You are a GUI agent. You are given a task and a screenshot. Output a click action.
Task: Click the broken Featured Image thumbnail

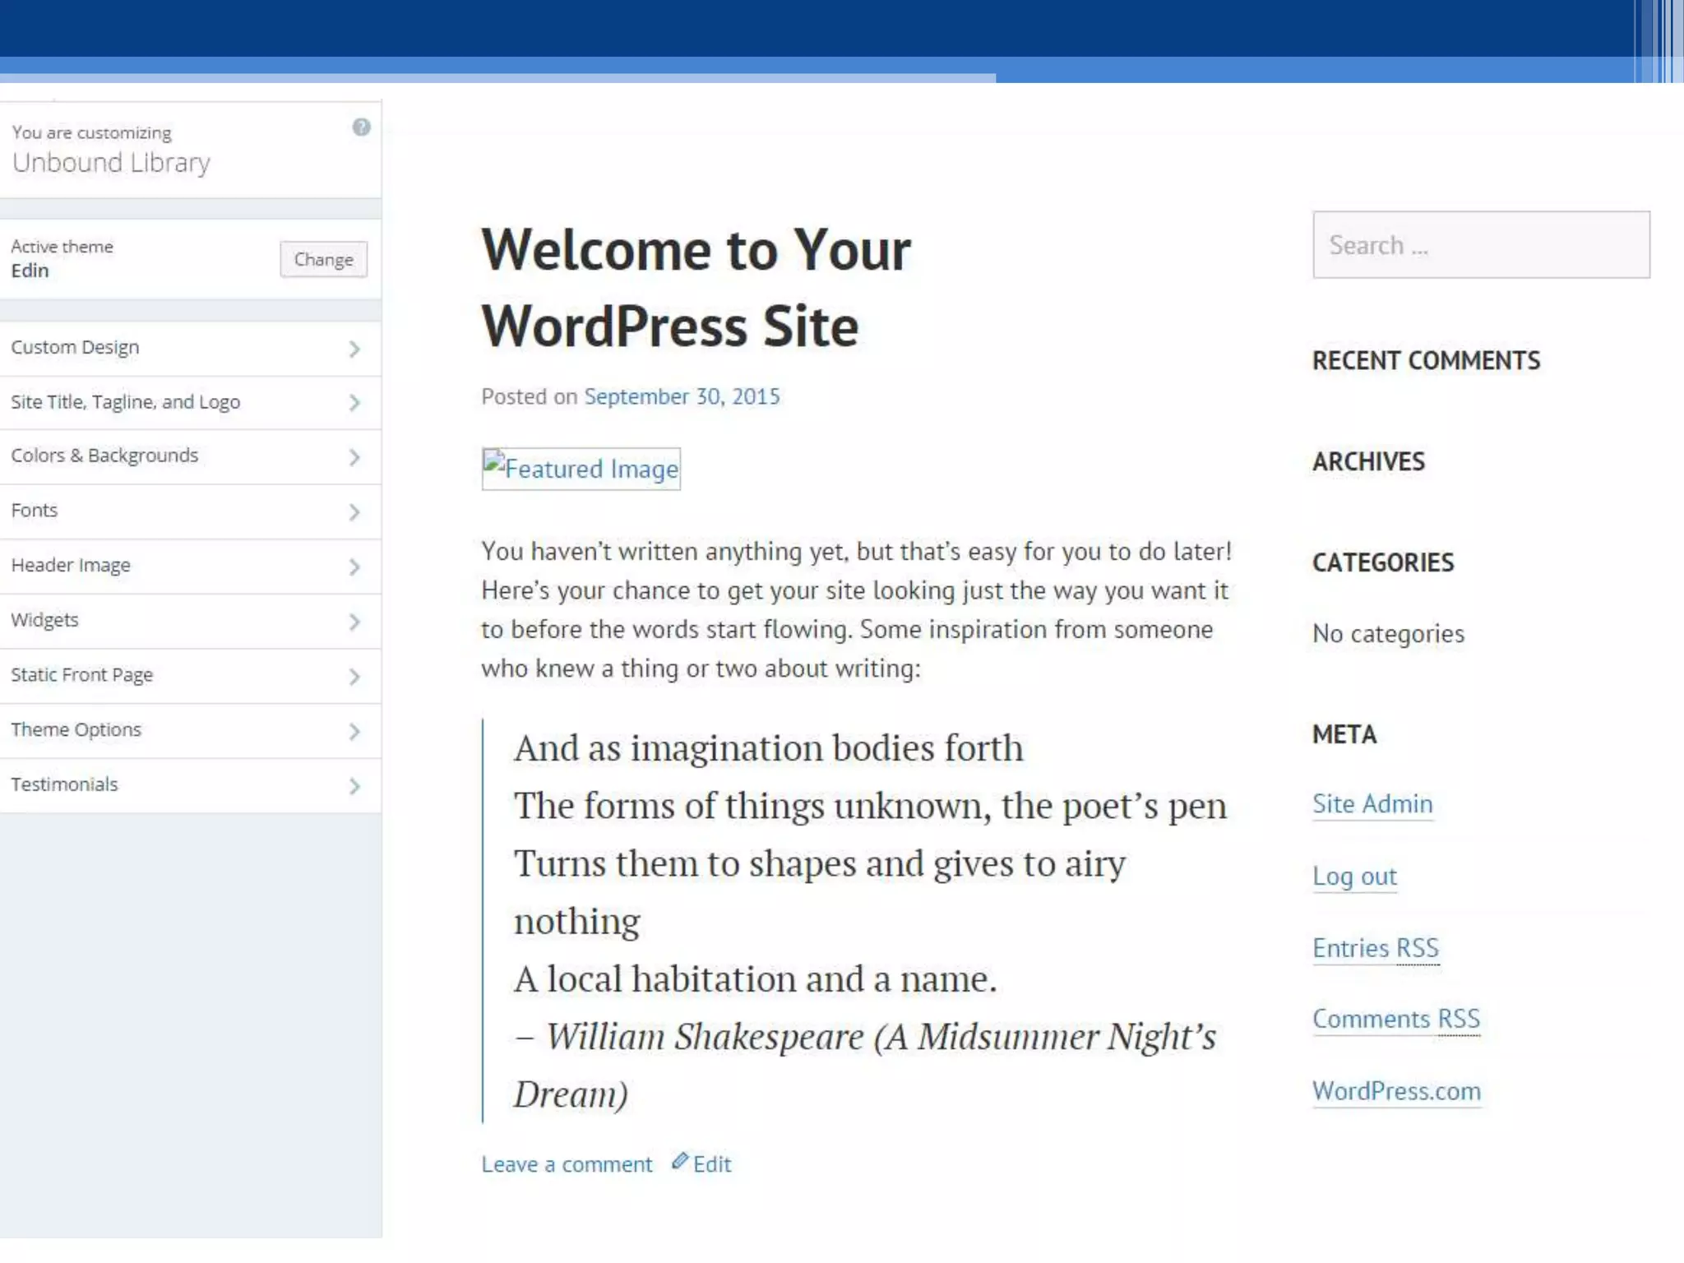tap(581, 469)
